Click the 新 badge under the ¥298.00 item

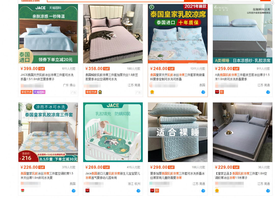[x=157, y=191]
